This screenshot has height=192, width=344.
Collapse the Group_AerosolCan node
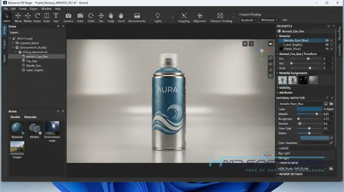point(16,52)
